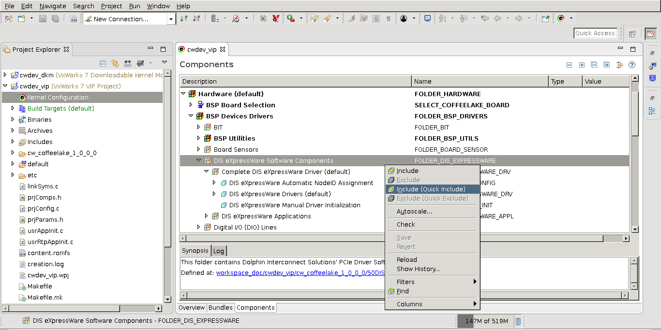Click the FOLDER_BOARD_SENSOR name cell

click(451, 149)
